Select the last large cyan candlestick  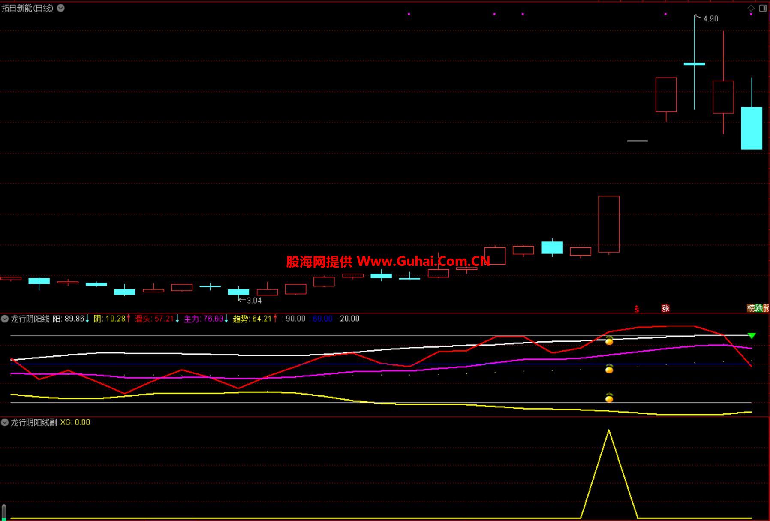point(752,128)
